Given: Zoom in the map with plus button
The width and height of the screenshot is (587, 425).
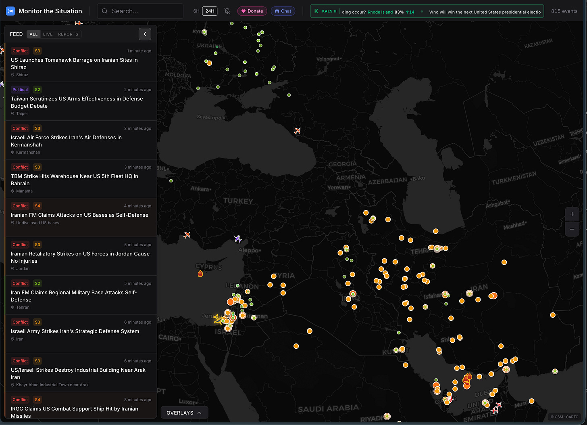Looking at the screenshot, I should pyautogui.click(x=572, y=214).
